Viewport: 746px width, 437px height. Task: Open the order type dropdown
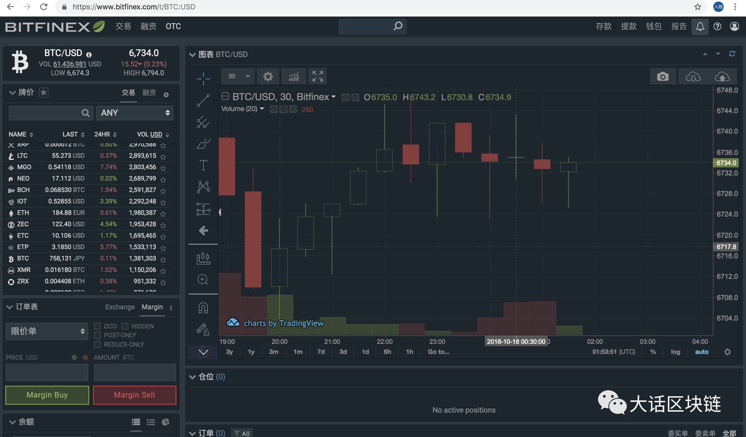(x=47, y=331)
